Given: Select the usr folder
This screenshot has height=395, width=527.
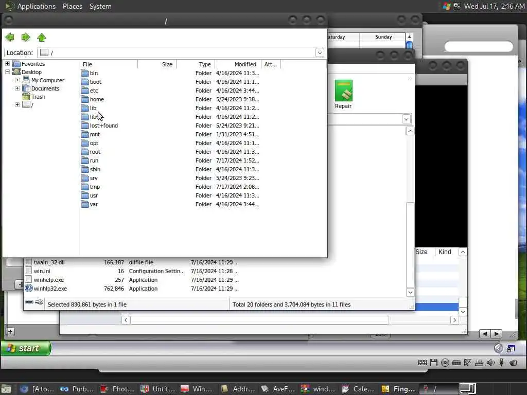Looking at the screenshot, I should 90,195.
